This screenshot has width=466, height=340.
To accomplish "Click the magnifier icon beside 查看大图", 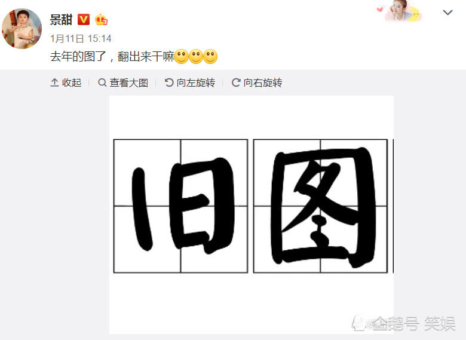I will tap(102, 82).
